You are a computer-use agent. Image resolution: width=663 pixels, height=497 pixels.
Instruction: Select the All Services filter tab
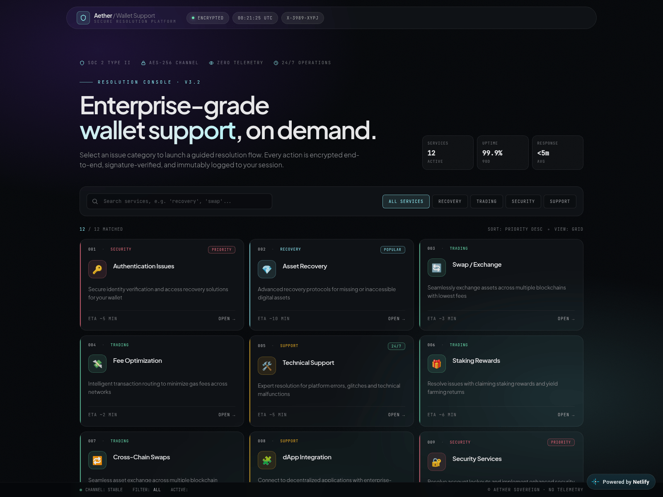(406, 201)
